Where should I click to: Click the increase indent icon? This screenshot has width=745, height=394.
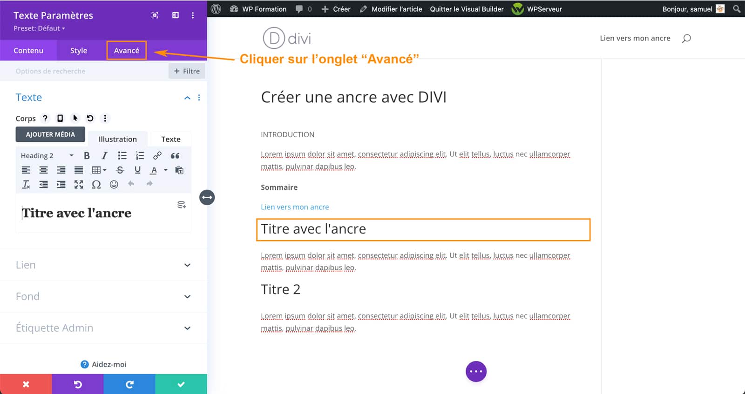61,185
